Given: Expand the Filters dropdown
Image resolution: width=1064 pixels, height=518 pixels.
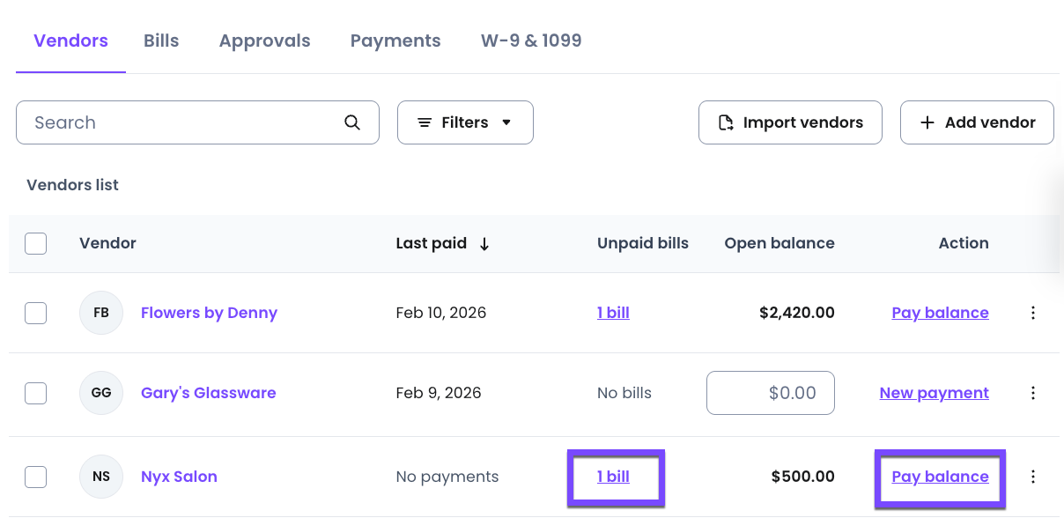Looking at the screenshot, I should [465, 122].
